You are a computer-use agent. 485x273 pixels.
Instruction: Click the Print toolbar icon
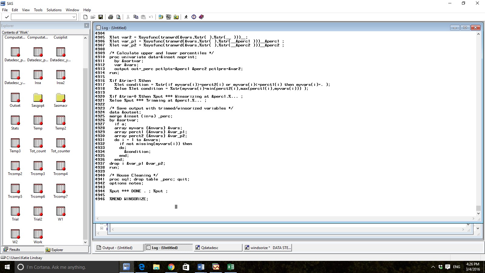(111, 17)
